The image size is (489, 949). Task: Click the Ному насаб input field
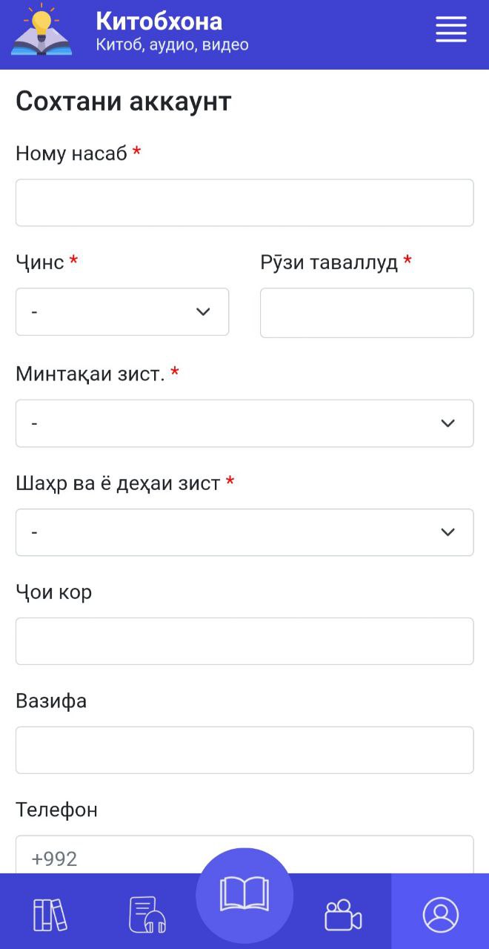[x=245, y=202]
